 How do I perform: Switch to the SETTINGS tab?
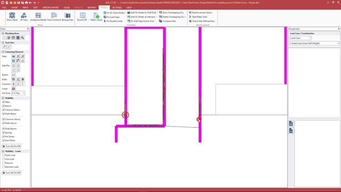pyautogui.click(x=117, y=7)
